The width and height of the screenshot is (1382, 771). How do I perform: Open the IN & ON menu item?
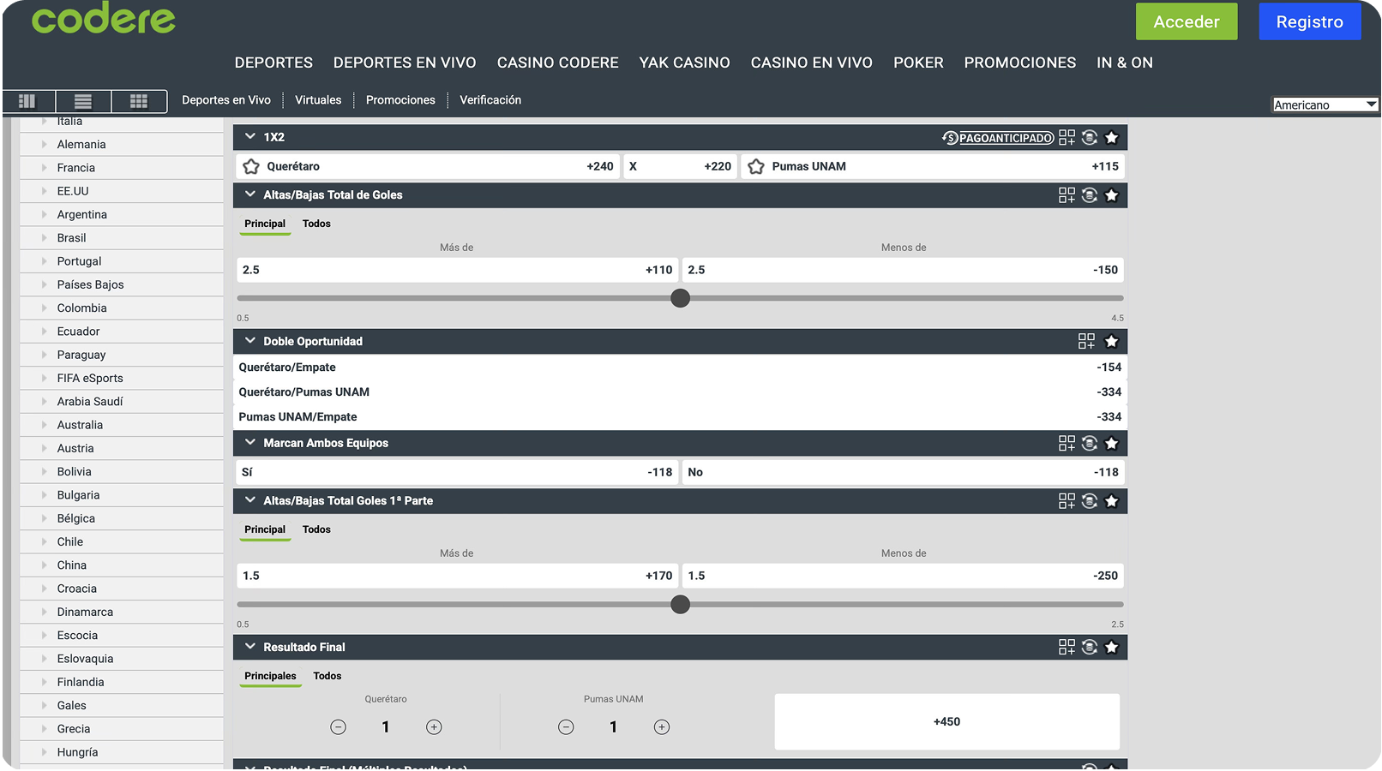(x=1125, y=63)
